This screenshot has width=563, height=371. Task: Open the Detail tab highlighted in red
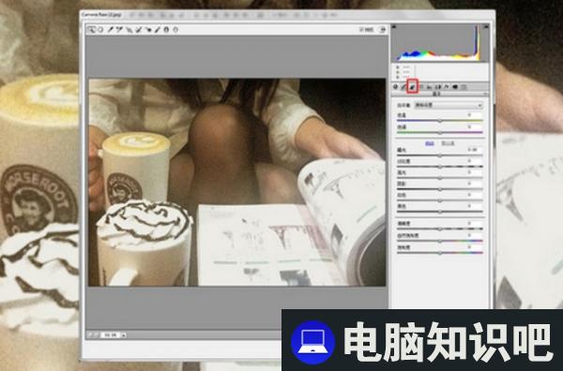pyautogui.click(x=412, y=86)
